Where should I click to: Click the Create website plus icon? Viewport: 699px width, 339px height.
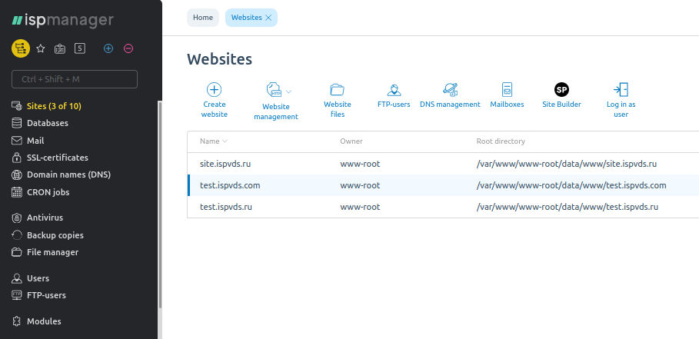tap(215, 89)
